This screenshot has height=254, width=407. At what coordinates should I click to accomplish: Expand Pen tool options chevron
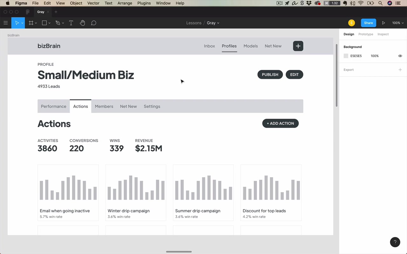63,23
